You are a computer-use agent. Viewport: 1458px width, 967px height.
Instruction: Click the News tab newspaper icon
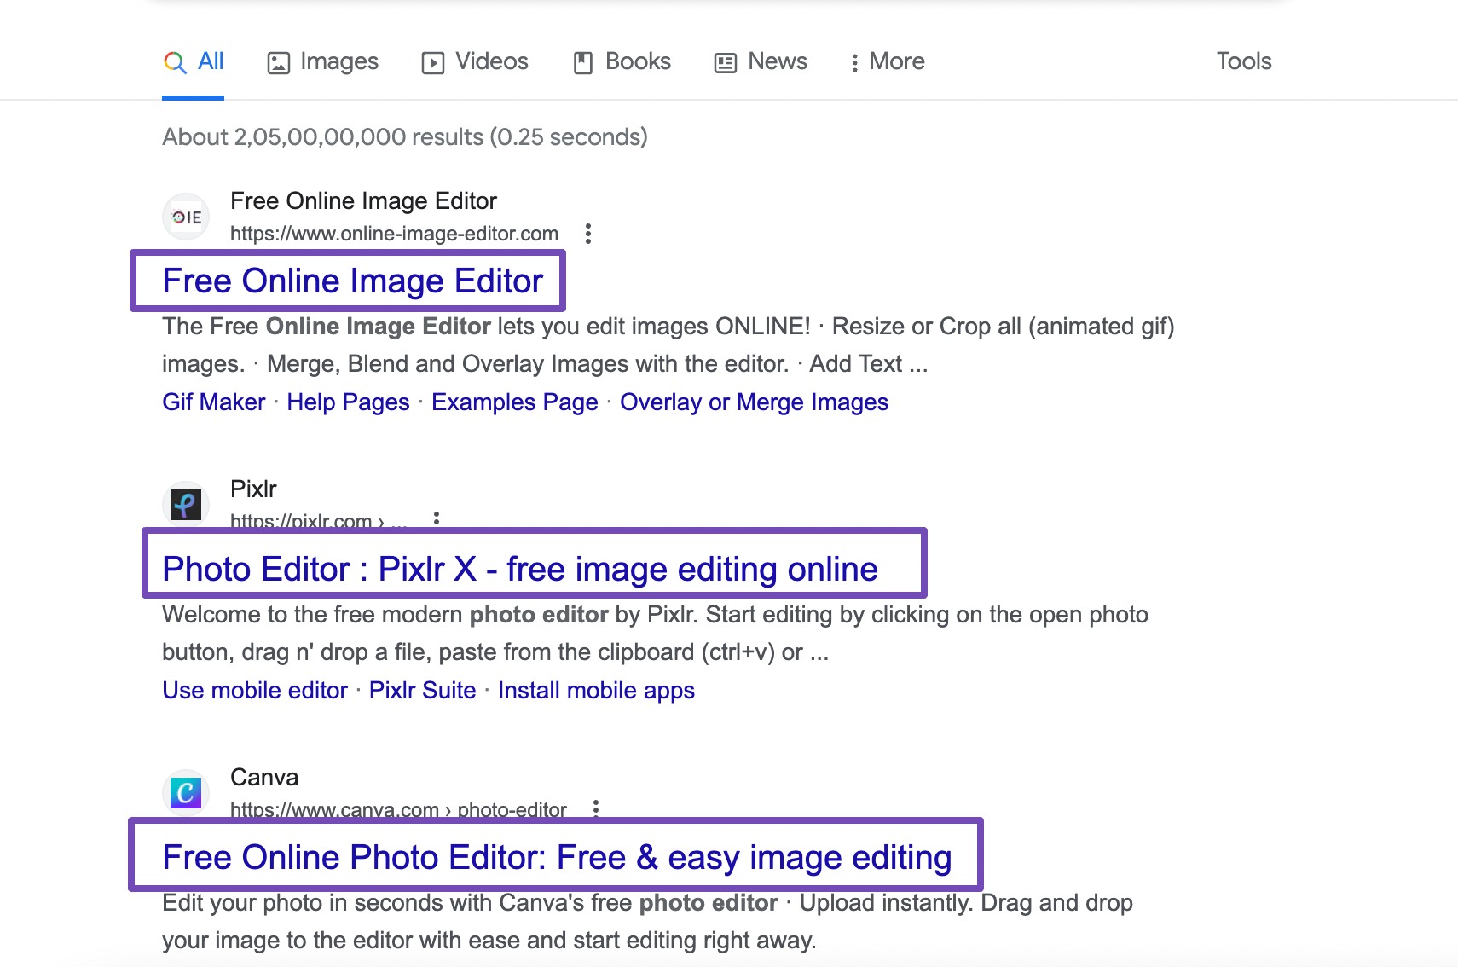[726, 62]
